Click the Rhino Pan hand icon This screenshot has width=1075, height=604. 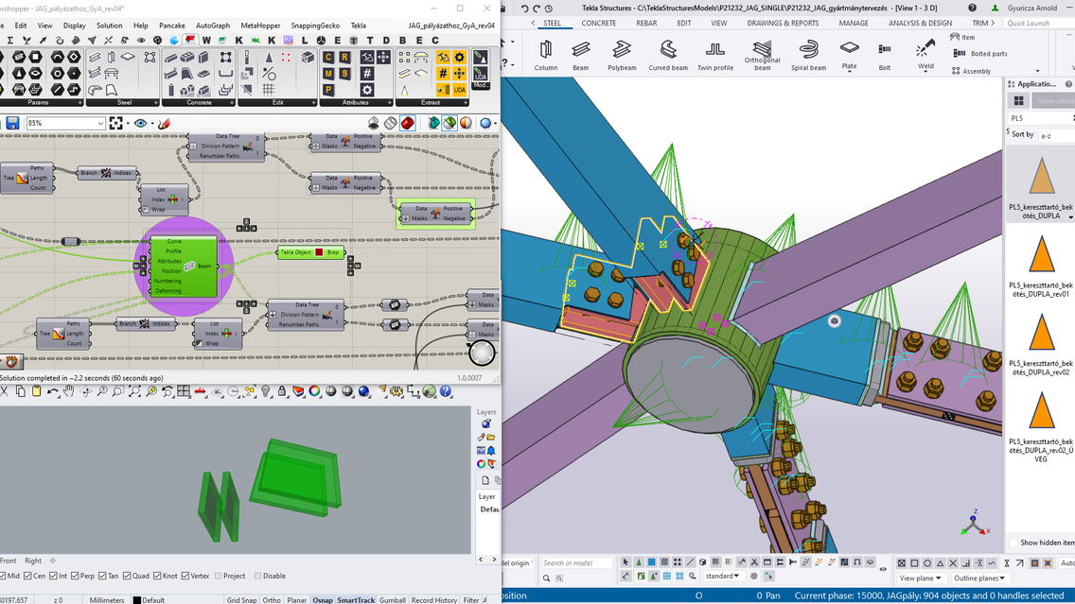pos(69,391)
